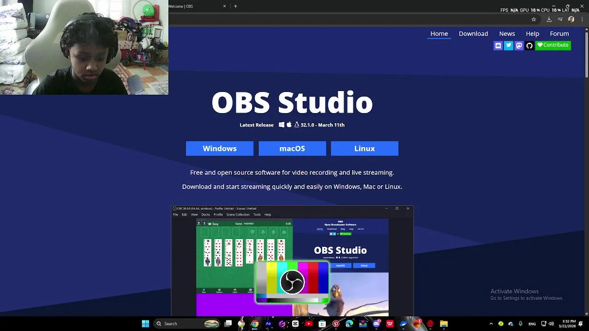Image resolution: width=589 pixels, height=331 pixels.
Task: Open the Help nav item
Action: [532, 34]
